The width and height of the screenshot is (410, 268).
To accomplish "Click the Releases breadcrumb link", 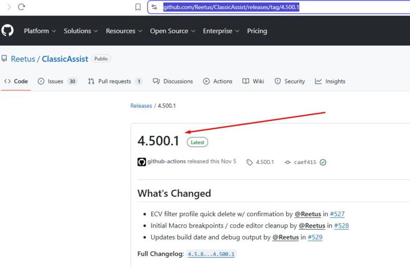I will (x=141, y=106).
